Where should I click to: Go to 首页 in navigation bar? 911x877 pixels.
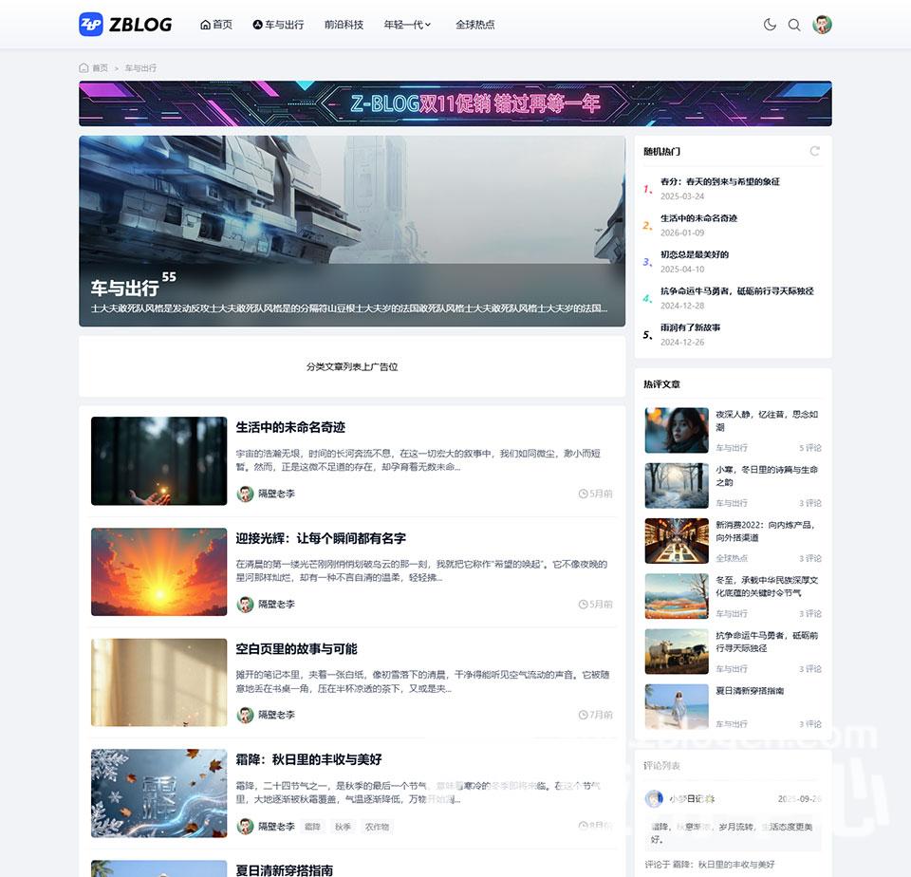(216, 25)
